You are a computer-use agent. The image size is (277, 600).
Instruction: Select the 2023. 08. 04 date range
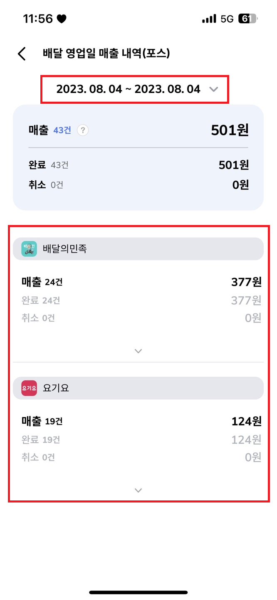tap(128, 89)
